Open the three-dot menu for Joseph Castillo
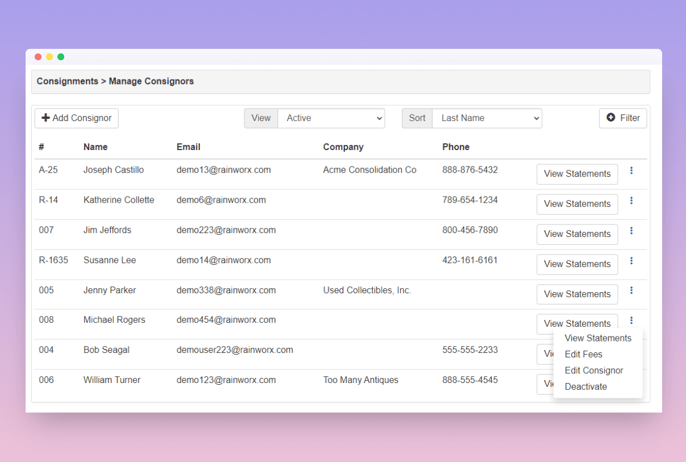 [631, 170]
